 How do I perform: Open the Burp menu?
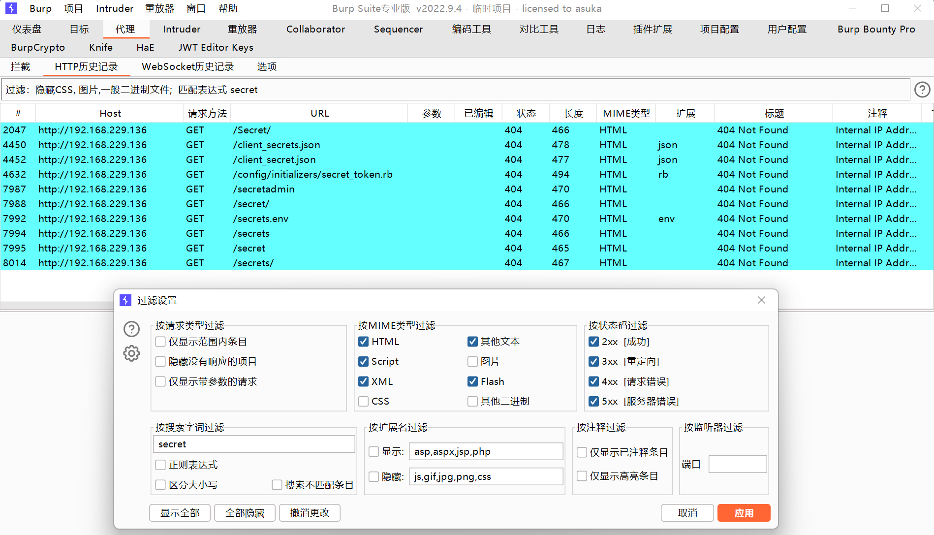click(40, 8)
